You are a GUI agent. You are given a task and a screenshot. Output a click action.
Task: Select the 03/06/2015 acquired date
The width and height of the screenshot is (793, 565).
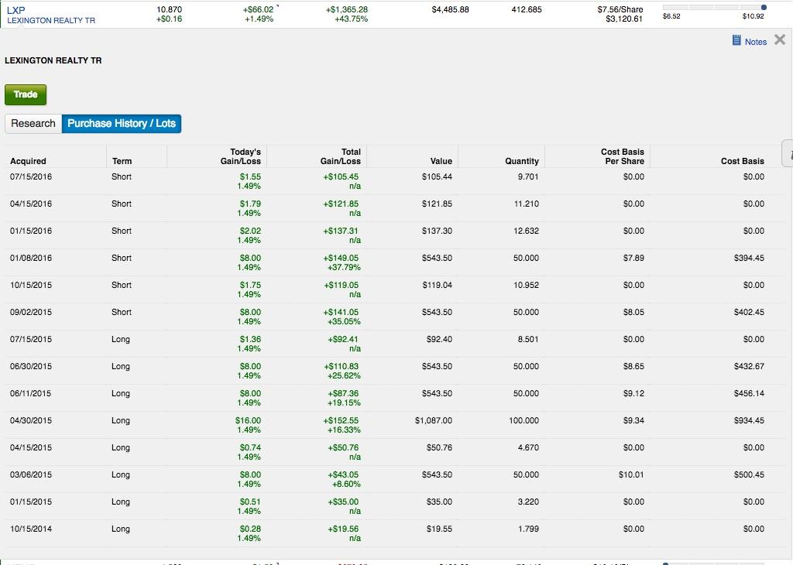click(31, 475)
